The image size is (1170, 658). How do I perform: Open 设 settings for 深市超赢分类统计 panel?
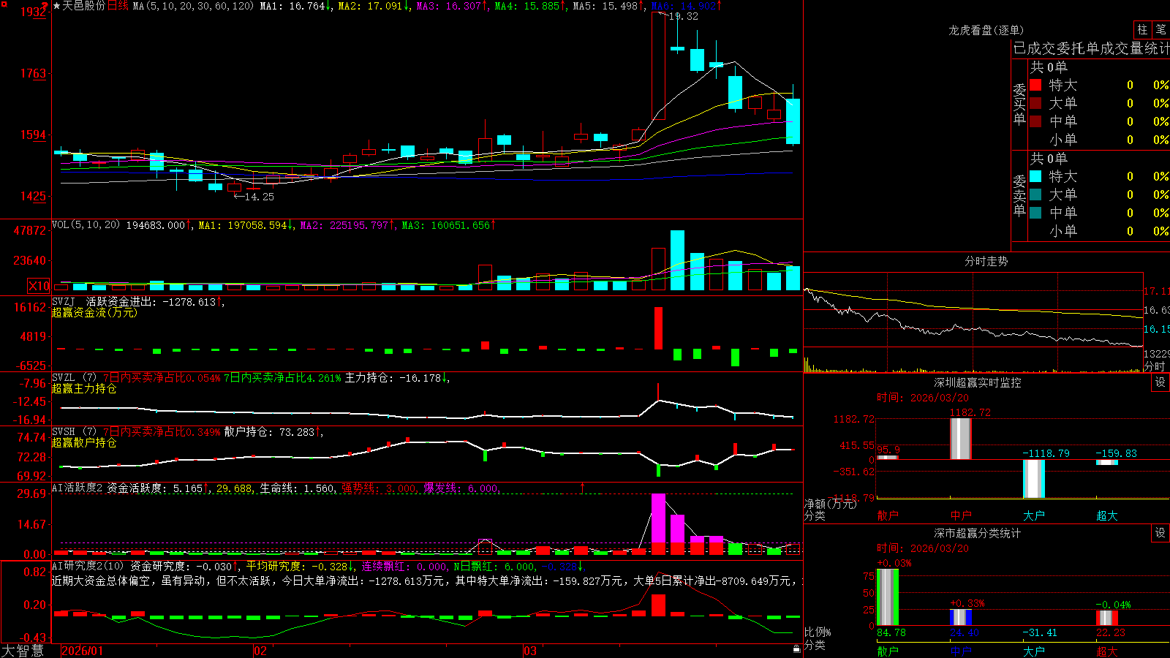pos(1160,533)
